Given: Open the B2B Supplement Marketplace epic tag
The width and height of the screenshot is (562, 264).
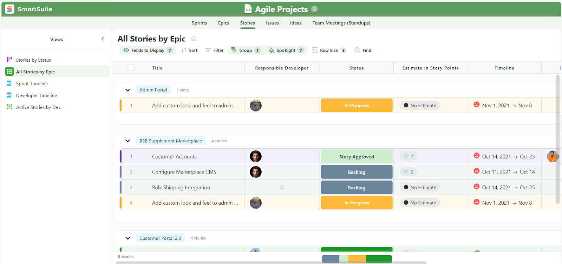Looking at the screenshot, I should point(171,141).
